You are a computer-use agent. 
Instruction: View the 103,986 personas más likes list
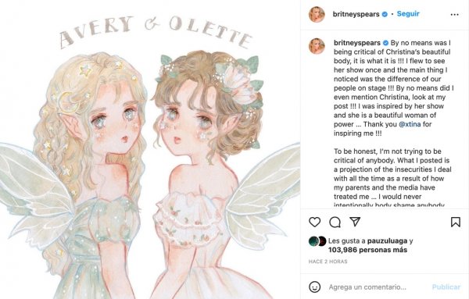tap(367, 250)
